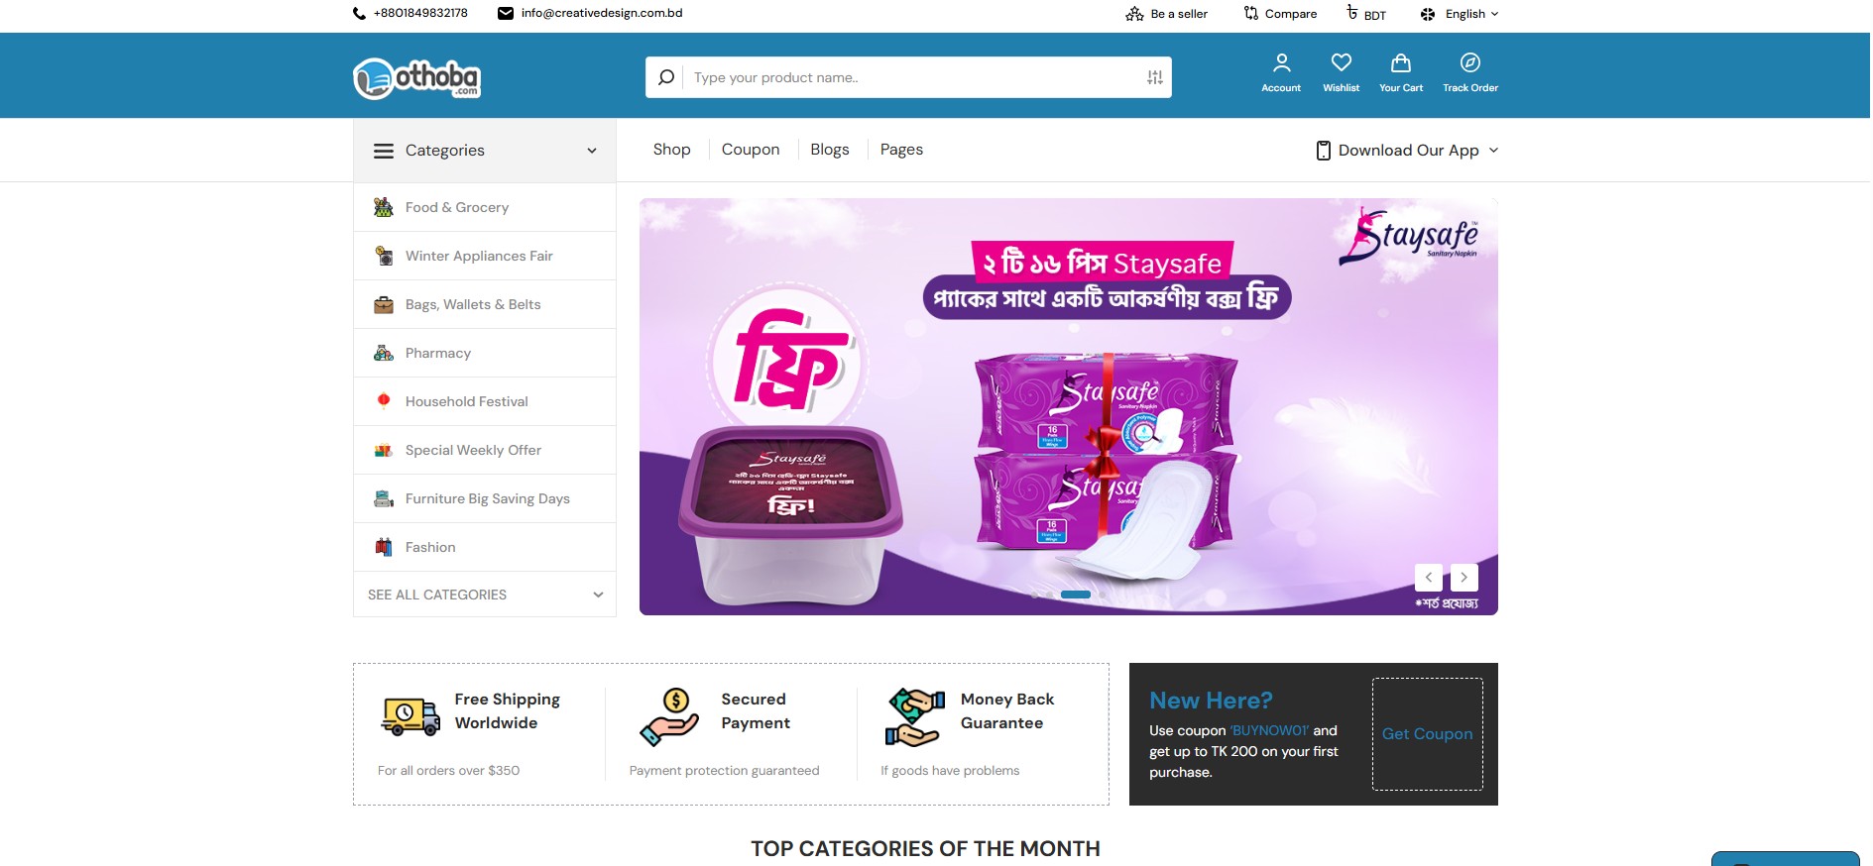Viewport: 1873px width, 866px height.
Task: Click the +8801849832178 phone number
Action: click(x=420, y=13)
